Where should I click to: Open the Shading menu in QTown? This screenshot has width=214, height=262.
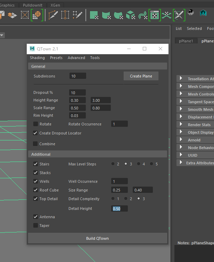pyautogui.click(x=37, y=58)
